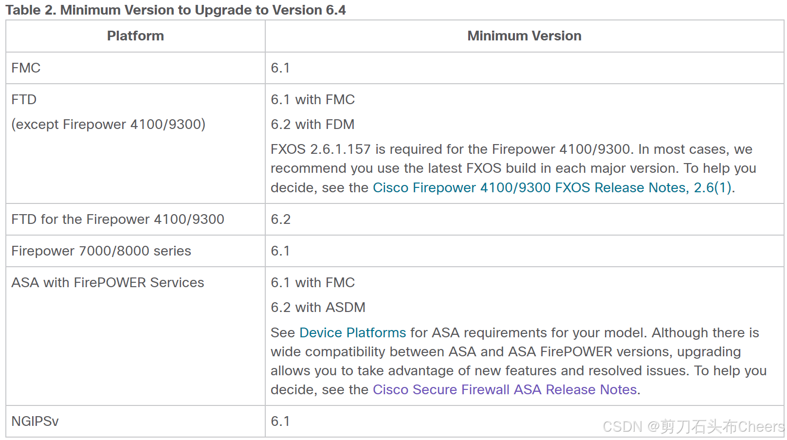Viewport: 787px width, 440px height.
Task: Click the '6.2 with FDM' text
Action: 312,124
